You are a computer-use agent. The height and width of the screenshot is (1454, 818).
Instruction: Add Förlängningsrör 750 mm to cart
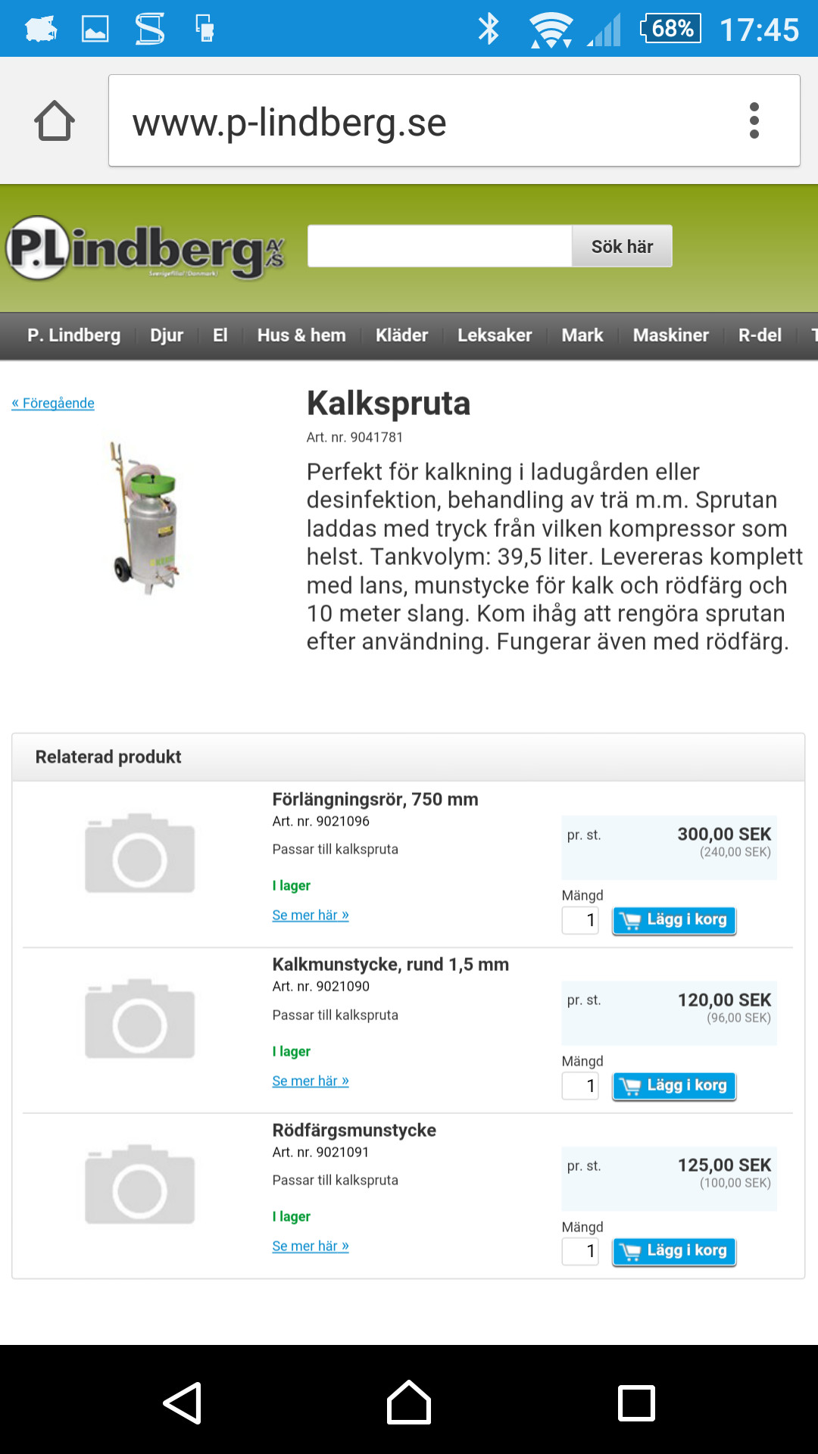(674, 920)
